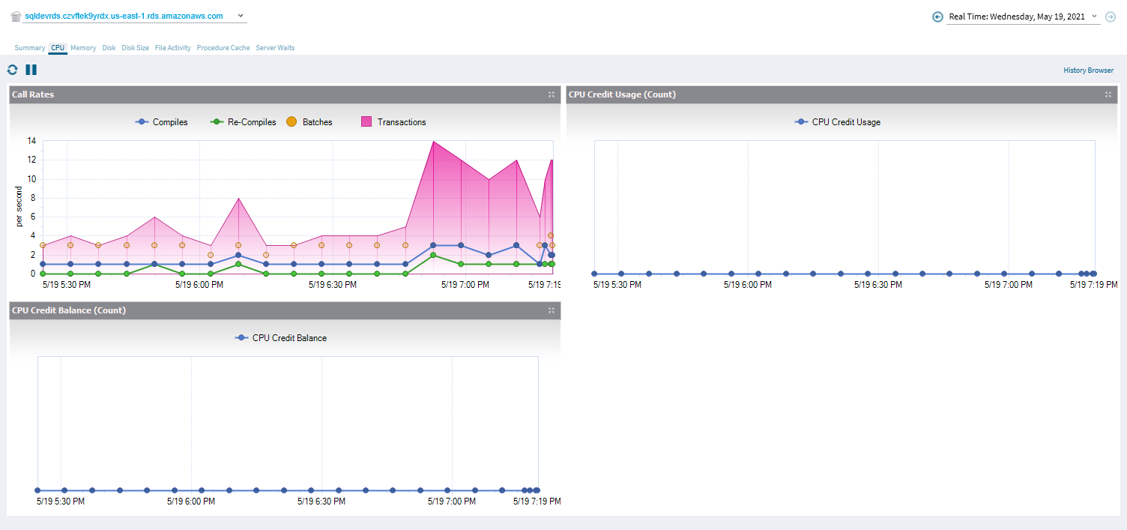1127x530 pixels.
Task: Toggle the Batches legend series
Action: coord(309,122)
